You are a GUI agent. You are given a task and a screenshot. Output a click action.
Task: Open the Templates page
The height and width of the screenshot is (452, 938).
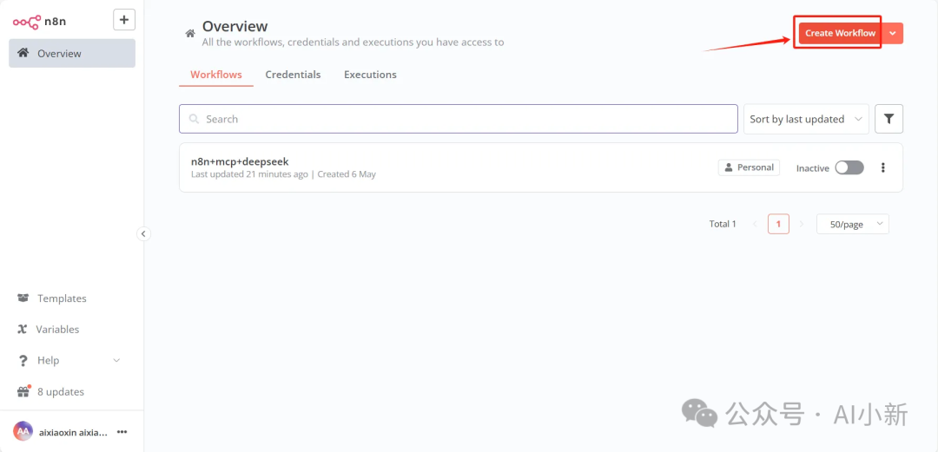pos(62,298)
